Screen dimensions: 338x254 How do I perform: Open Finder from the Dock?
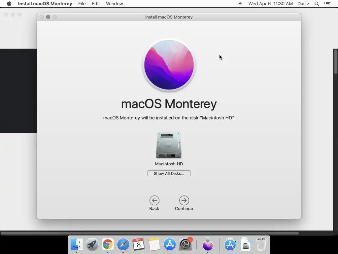point(77,244)
